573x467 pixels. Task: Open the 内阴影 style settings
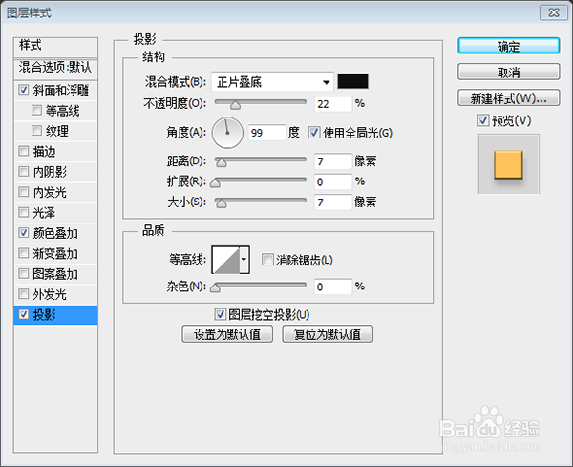click(50, 171)
